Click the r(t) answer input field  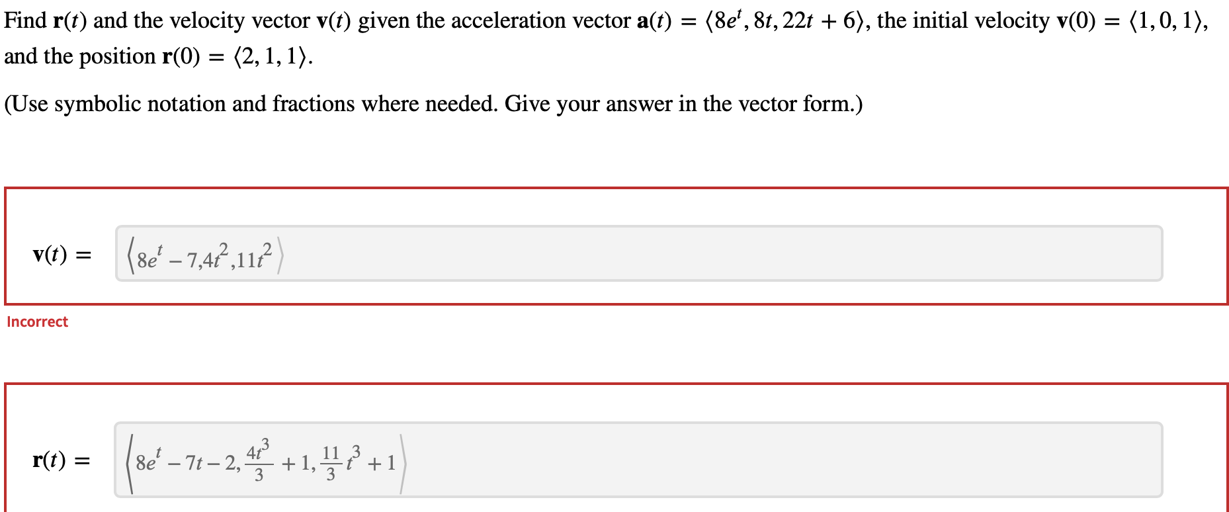(595, 461)
